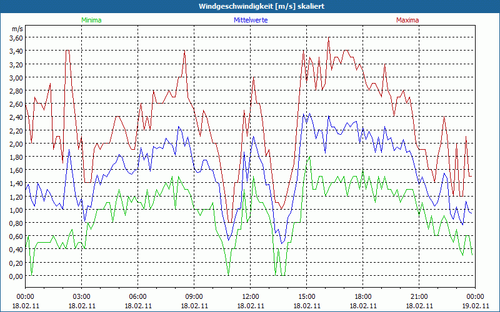Click the '2,60' y-axis value
This screenshot has width=500, height=312.
pyautogui.click(x=16, y=104)
